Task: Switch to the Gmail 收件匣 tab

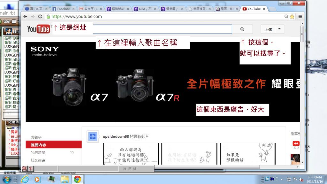Action: click(90, 9)
